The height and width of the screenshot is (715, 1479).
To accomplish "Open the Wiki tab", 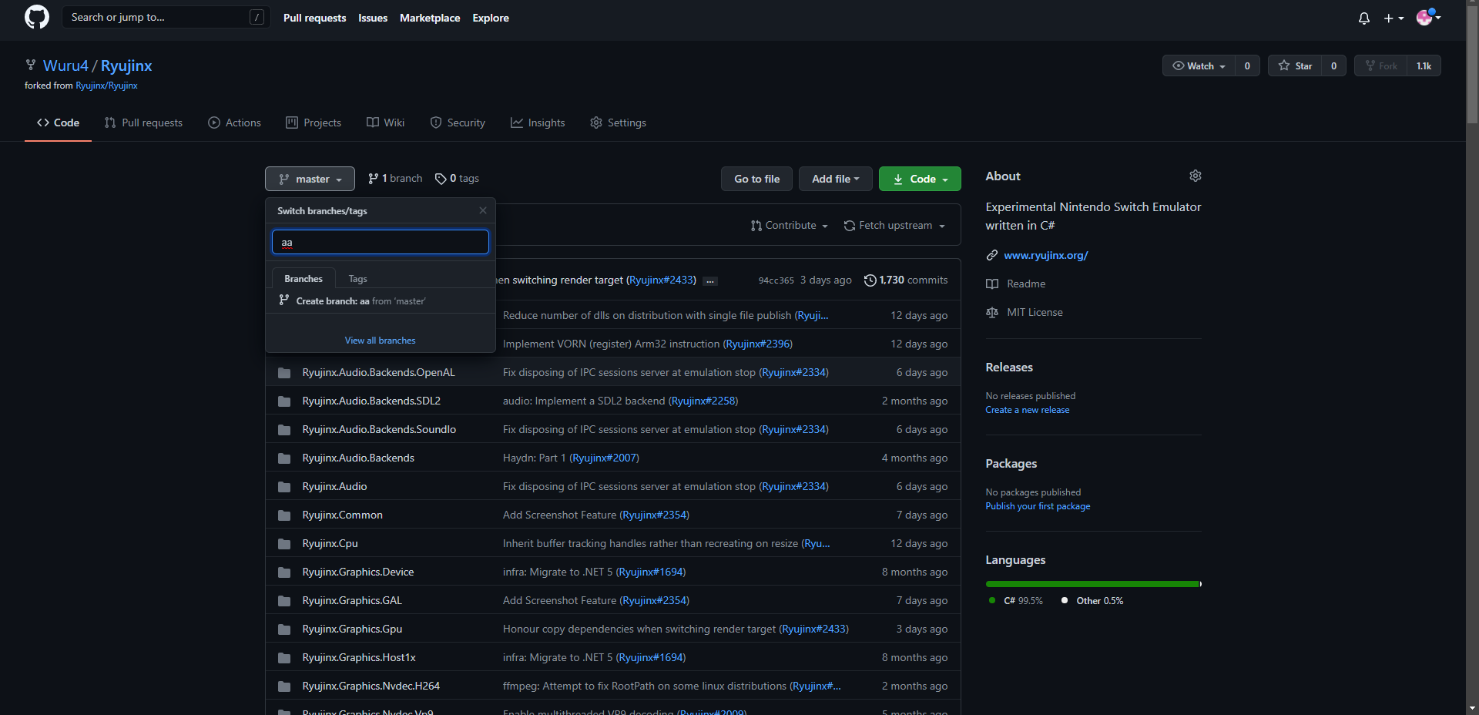I will coord(385,123).
